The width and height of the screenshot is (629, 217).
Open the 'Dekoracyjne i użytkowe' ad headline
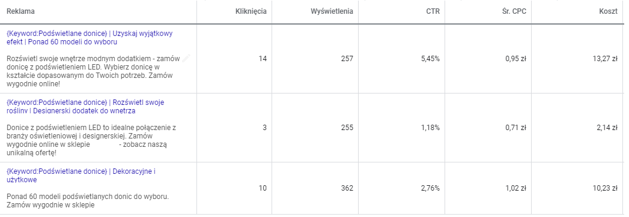(81, 176)
